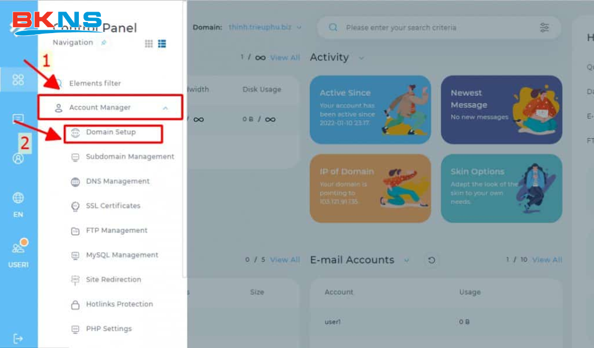Open the user profile icon in the left sidebar
Screen dimensions: 594x348
[18, 158]
